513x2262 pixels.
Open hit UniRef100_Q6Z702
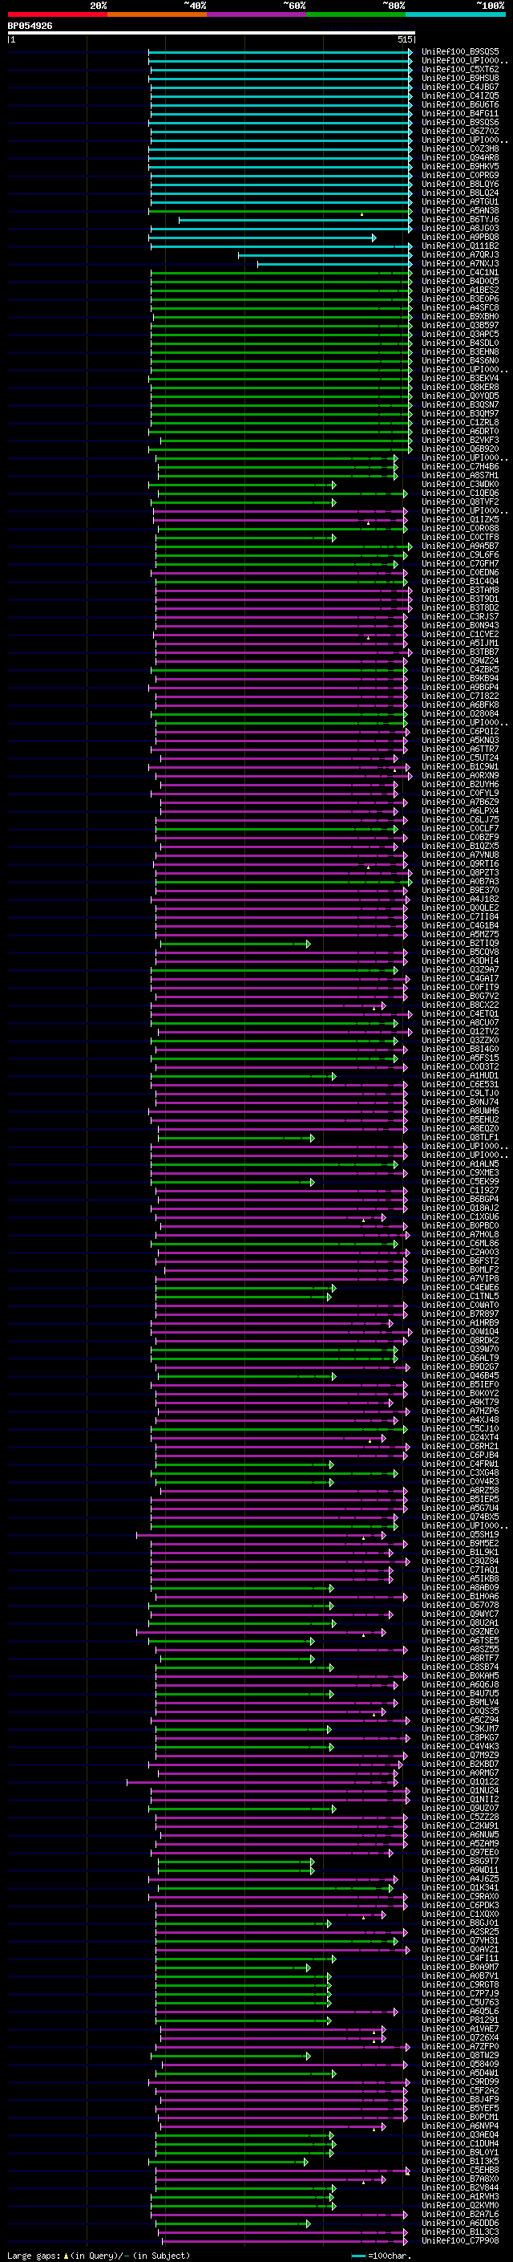[460, 132]
